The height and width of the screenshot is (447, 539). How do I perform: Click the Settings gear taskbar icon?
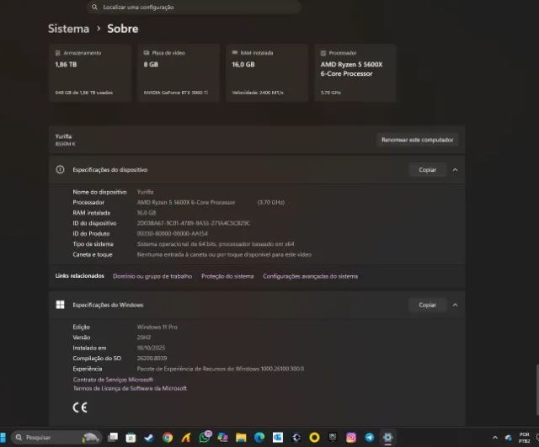coord(387,438)
